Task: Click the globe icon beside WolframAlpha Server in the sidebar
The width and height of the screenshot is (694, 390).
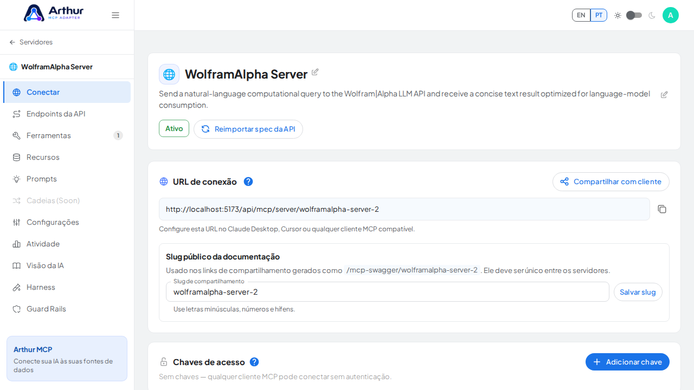Action: [x=14, y=67]
